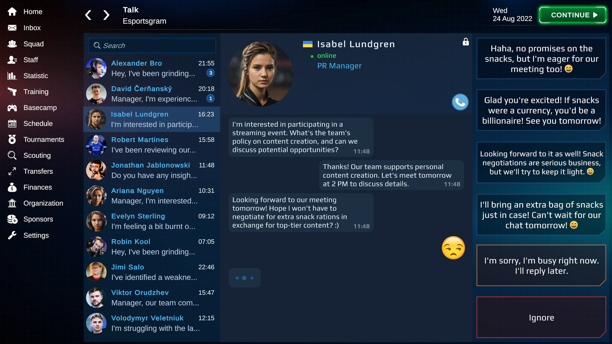Screen dimensions: 612x344
Task: Click back navigation arrow
Action: pos(89,15)
